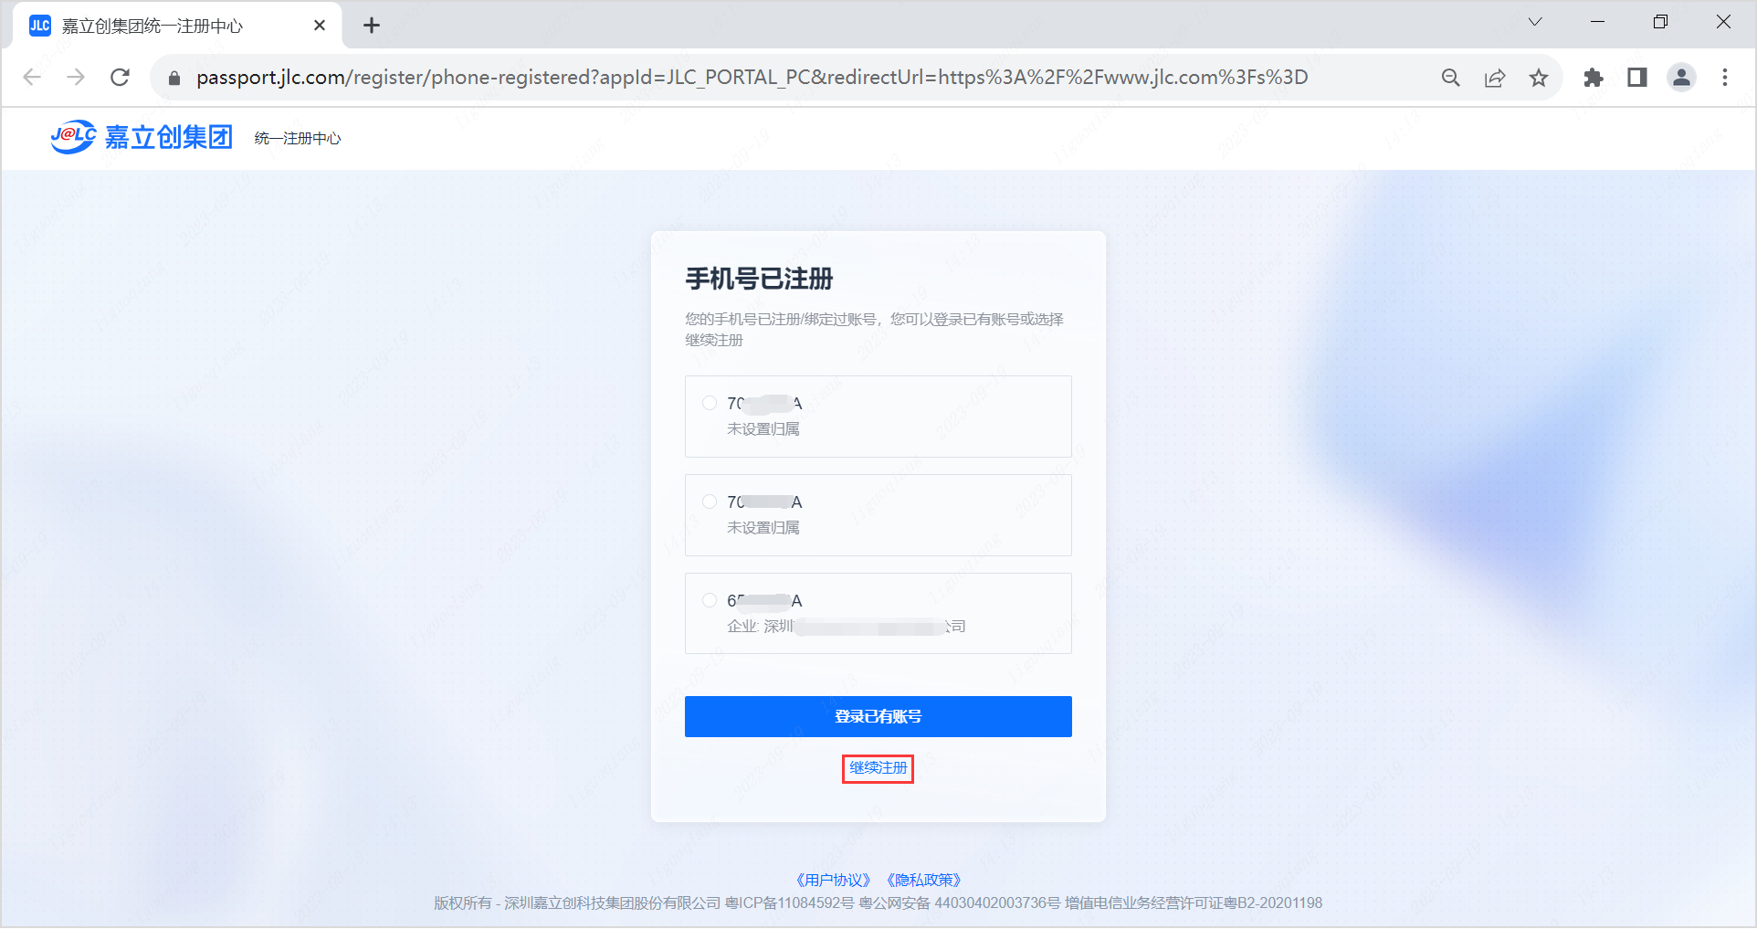Click the share page icon
The width and height of the screenshot is (1757, 929).
[x=1495, y=78]
